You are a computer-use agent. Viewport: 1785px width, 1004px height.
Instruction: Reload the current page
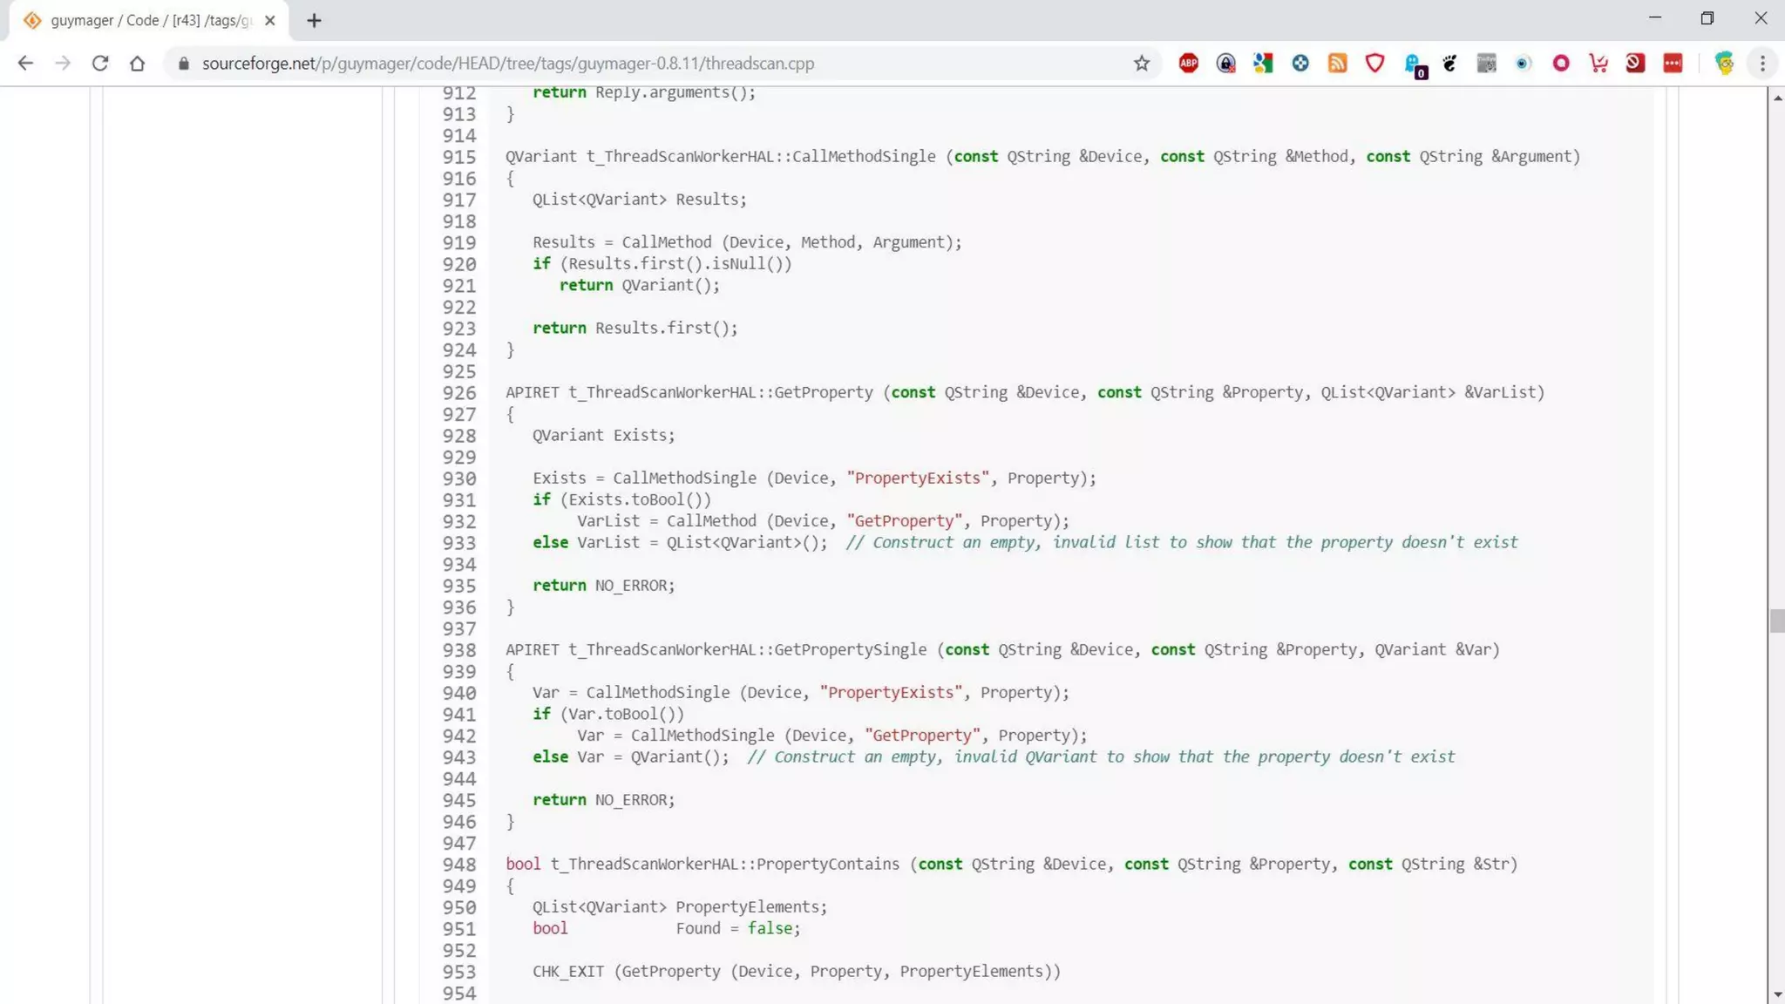pos(100,64)
